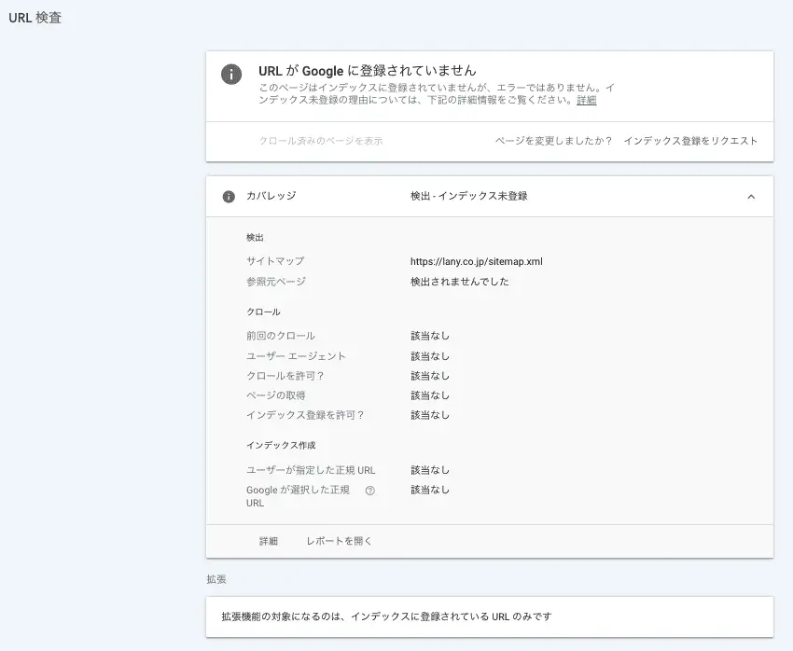
Task: Click クロール済みのページを表示
Action: click(321, 141)
